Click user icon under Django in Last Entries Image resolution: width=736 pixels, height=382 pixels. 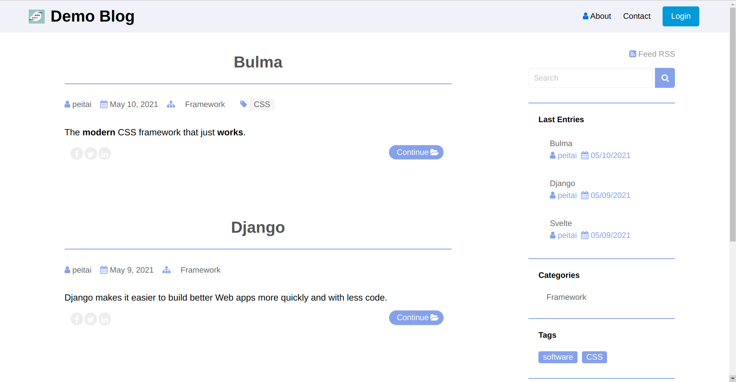[553, 195]
